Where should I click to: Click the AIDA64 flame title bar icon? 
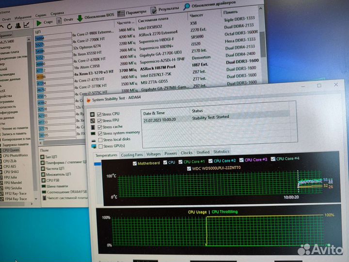[x=89, y=100]
